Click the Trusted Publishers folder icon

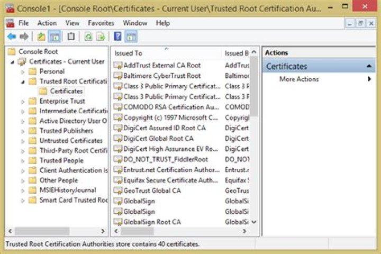[33, 131]
